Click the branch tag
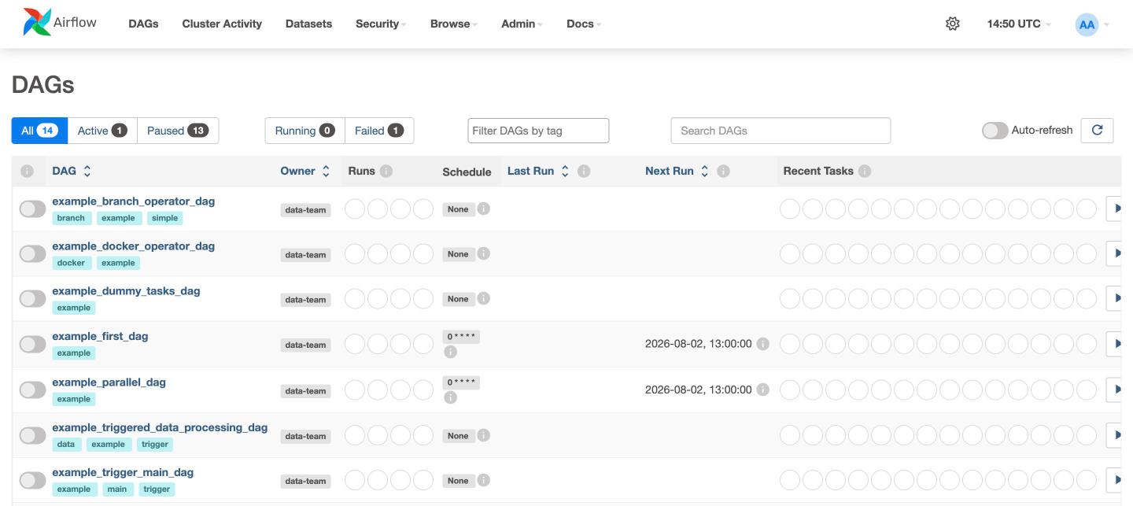Viewport: 1133px width, 506px height. point(71,218)
